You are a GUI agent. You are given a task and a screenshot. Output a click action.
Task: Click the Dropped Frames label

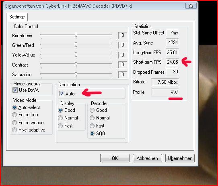coord(149,72)
